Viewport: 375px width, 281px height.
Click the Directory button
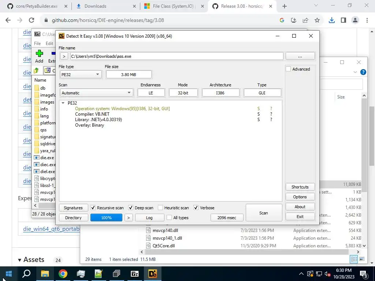(x=73, y=218)
